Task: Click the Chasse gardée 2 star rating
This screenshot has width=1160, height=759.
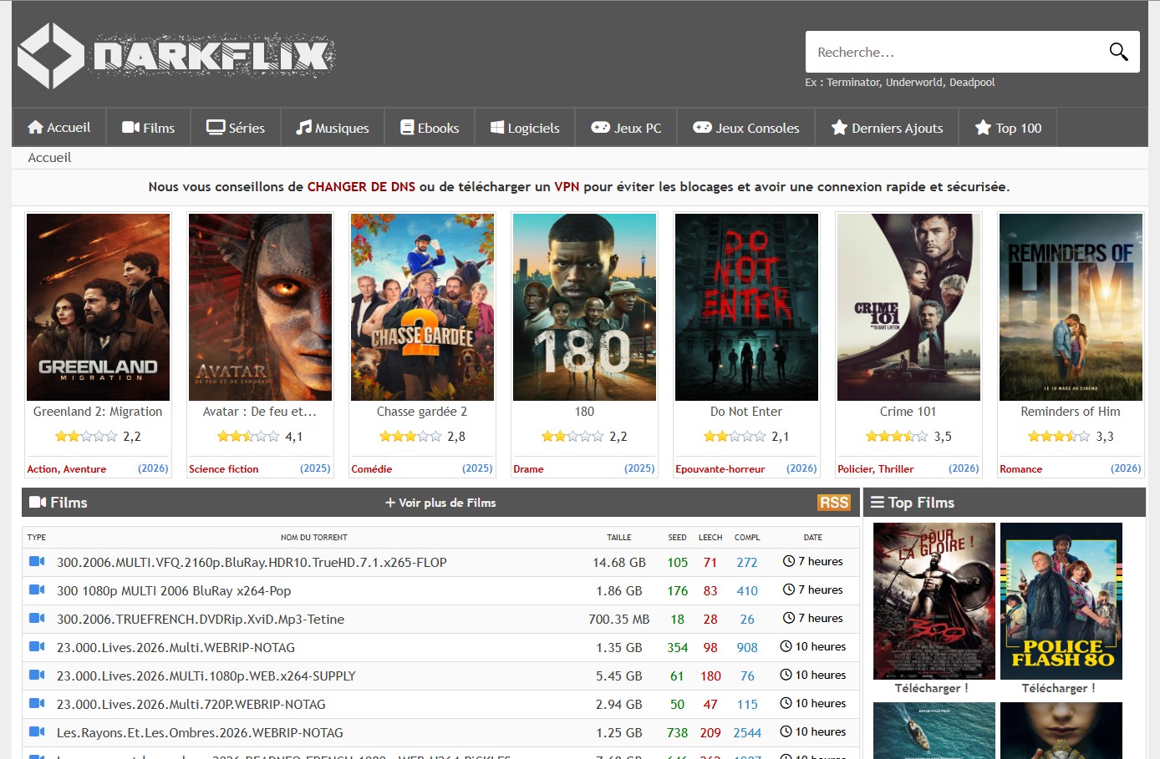Action: (x=410, y=436)
